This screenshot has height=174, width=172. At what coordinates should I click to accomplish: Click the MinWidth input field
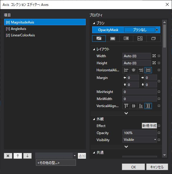point(140,99)
